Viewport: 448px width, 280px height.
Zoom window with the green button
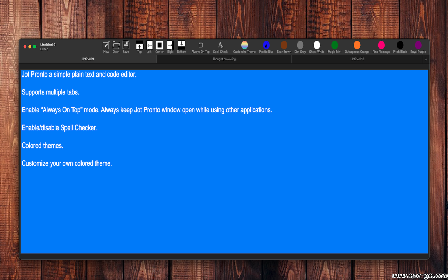[34, 47]
